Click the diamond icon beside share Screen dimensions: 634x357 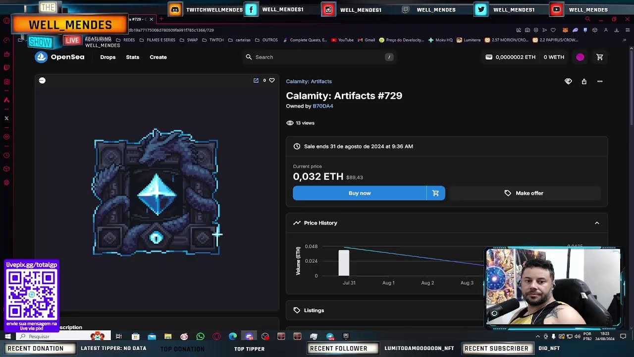[568, 81]
